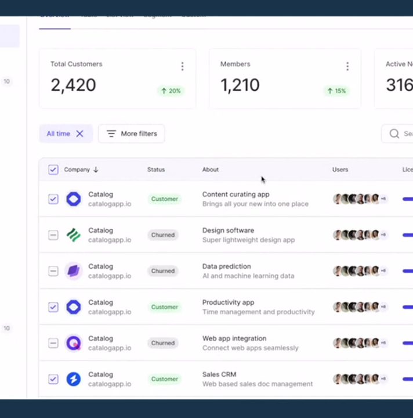Screen dimensions: 413x418
Task: Uncheck the Content curating app row checkbox
Action: [x=53, y=199]
